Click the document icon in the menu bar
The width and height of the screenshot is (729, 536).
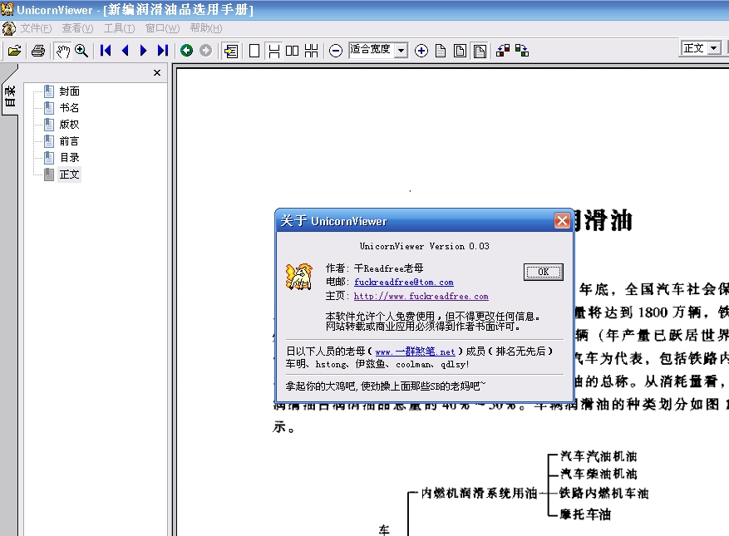click(x=9, y=28)
